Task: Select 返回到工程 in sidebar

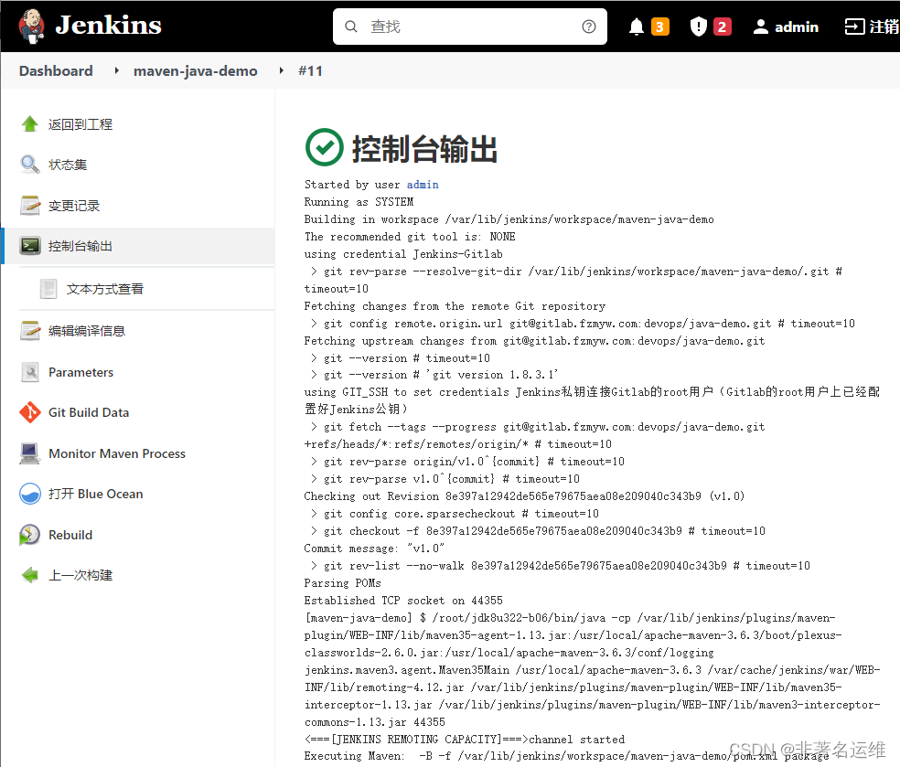Action: pyautogui.click(x=80, y=124)
